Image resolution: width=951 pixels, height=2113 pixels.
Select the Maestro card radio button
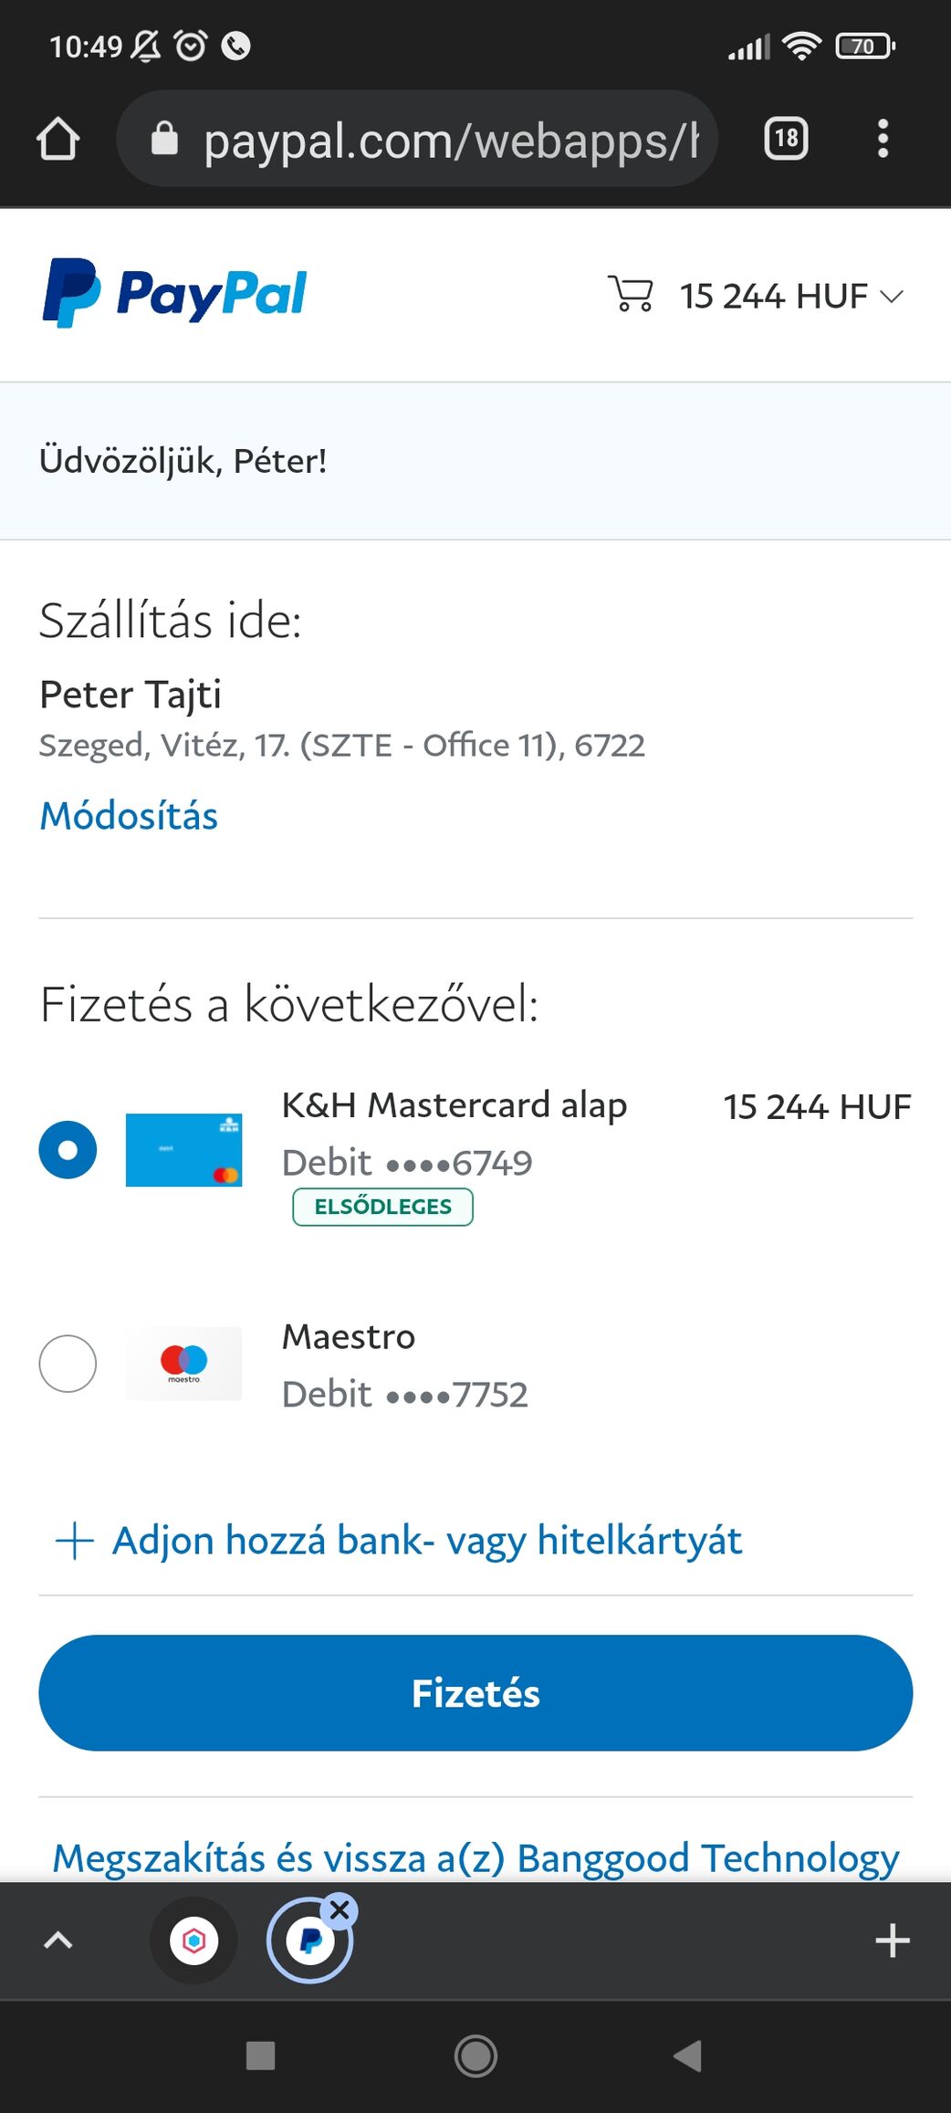click(x=68, y=1364)
